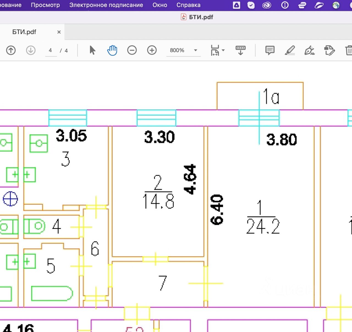Close the БТИ.pdf tab

59,32
